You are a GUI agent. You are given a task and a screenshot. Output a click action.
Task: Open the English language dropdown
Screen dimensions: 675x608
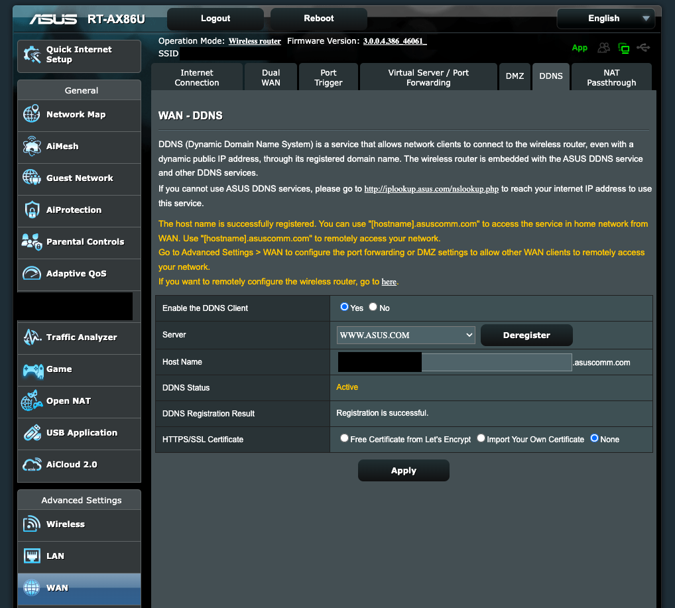pyautogui.click(x=605, y=19)
